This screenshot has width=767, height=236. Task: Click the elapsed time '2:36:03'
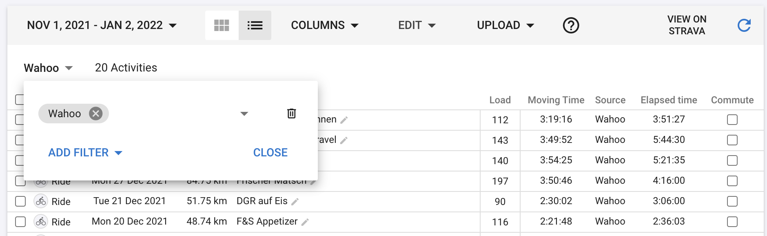pos(669,221)
